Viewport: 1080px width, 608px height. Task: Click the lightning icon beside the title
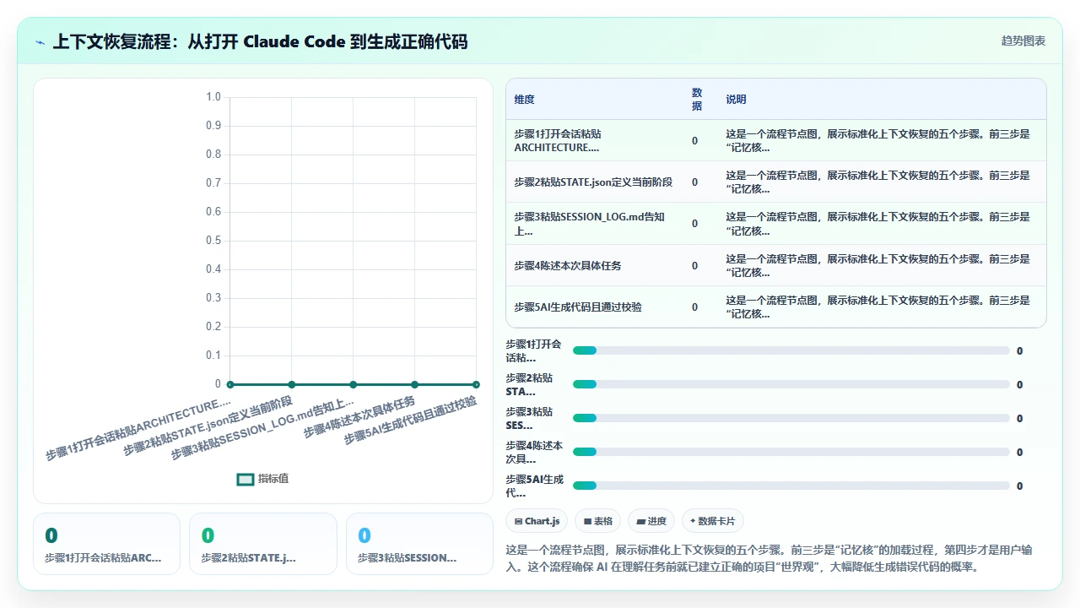(x=40, y=42)
